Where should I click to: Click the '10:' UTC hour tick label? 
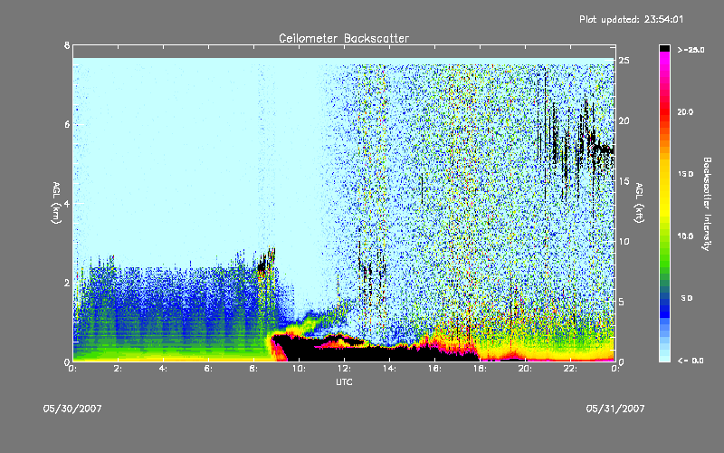[299, 369]
